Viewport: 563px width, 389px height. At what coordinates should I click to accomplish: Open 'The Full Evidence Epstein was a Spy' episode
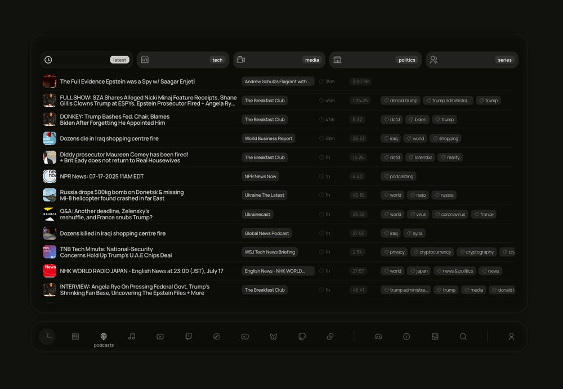point(127,82)
